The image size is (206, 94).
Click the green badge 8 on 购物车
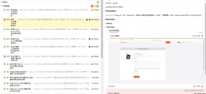[98, 2]
